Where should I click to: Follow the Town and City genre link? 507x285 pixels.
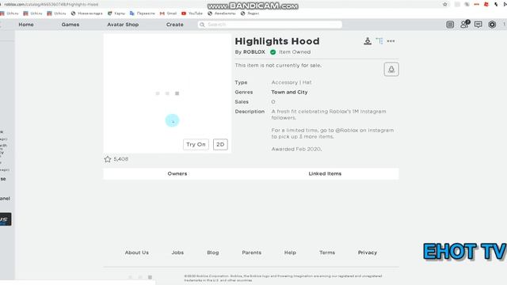pyautogui.click(x=289, y=92)
